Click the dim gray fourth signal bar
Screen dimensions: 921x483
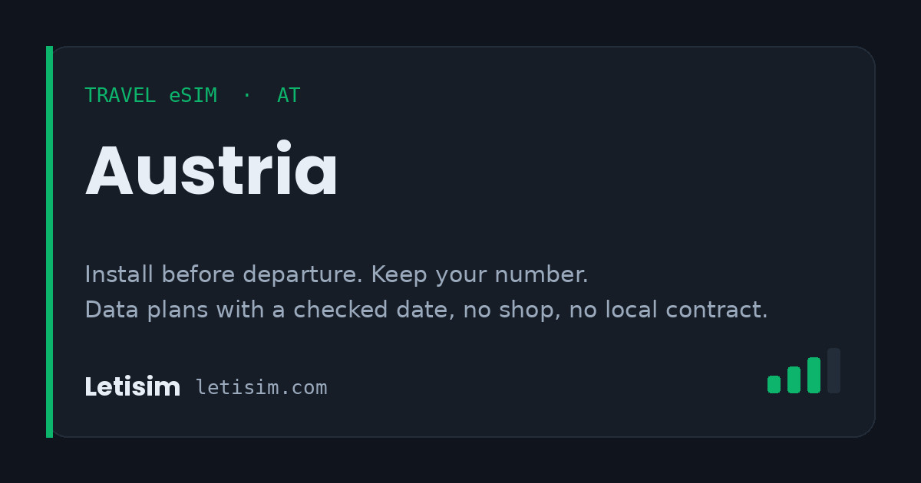(x=834, y=370)
